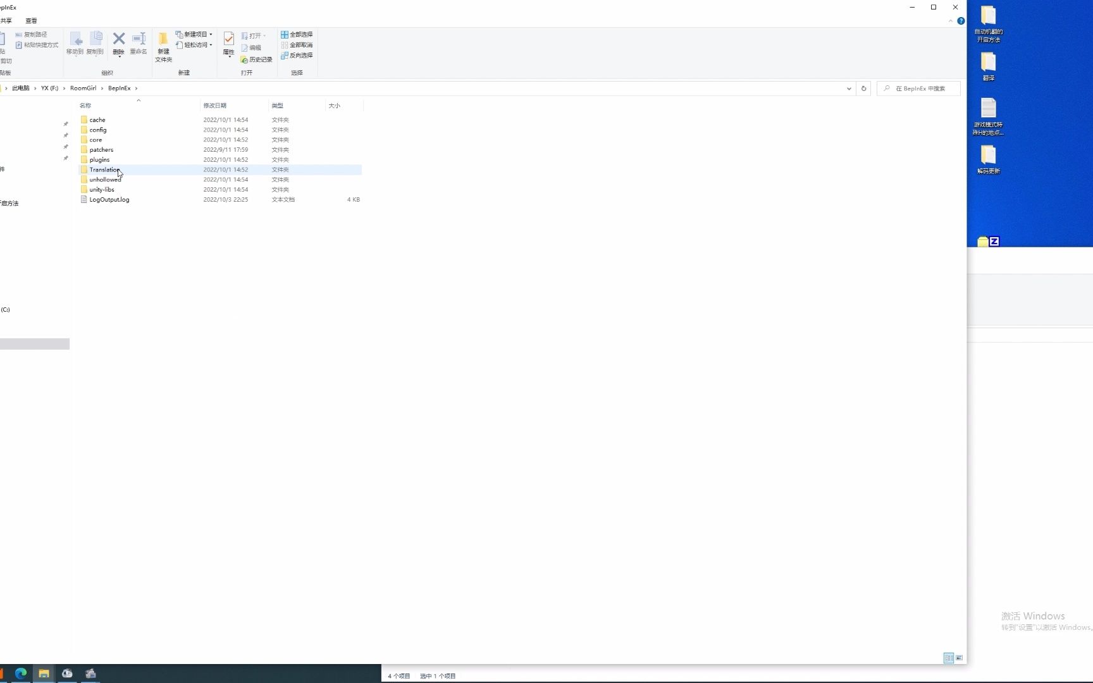Click the chevron after BepInEx in path

tap(136, 89)
